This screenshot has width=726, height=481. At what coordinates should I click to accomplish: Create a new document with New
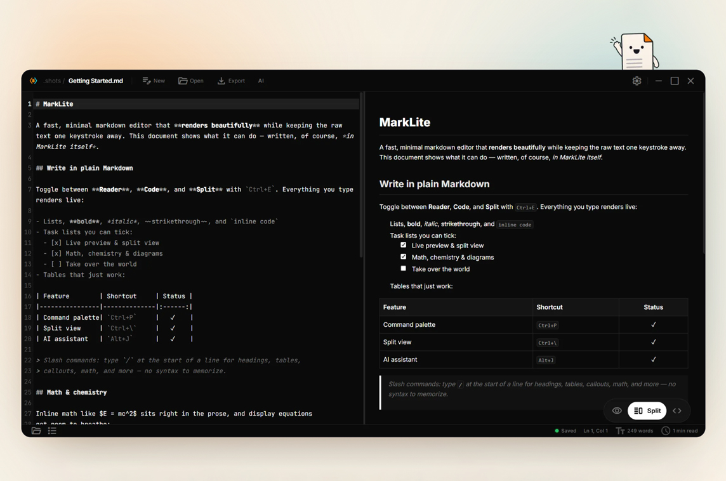point(154,81)
